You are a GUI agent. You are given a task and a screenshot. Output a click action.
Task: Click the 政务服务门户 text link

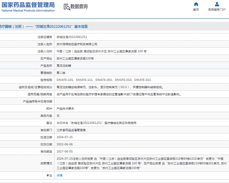tap(217, 10)
